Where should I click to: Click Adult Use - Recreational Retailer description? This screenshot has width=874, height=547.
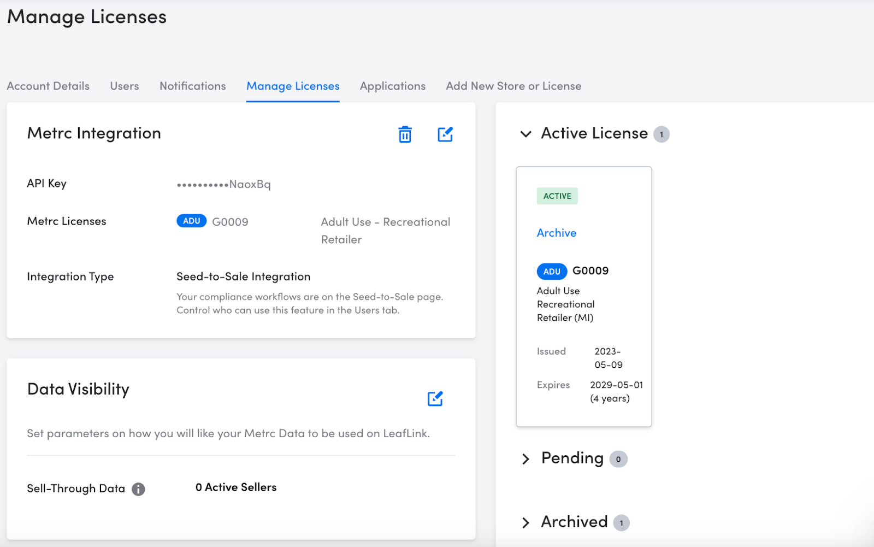pyautogui.click(x=386, y=231)
